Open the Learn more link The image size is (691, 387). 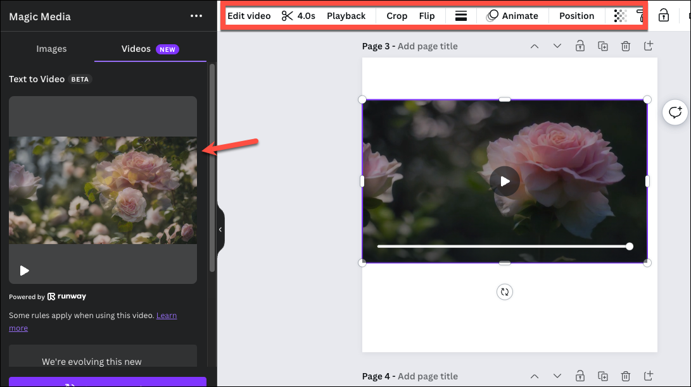(167, 315)
